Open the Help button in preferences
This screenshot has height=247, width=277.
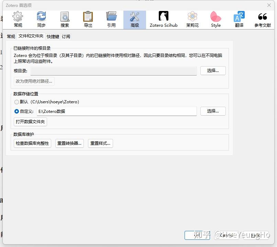coord(256,235)
